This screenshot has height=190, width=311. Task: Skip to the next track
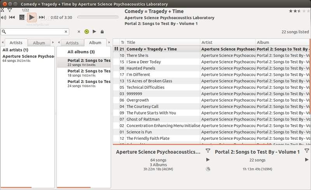[x=42, y=17]
